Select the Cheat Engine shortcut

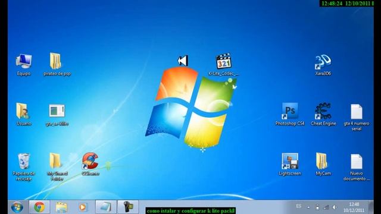click(x=323, y=115)
